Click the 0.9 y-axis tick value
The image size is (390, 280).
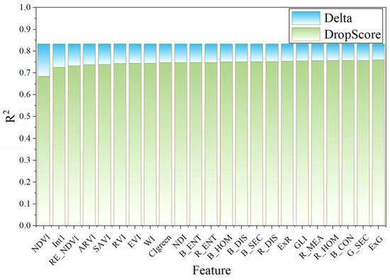(x=25, y=29)
